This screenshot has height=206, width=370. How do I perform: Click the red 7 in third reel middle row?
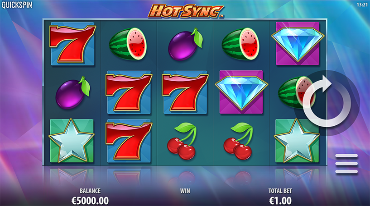point(185,92)
